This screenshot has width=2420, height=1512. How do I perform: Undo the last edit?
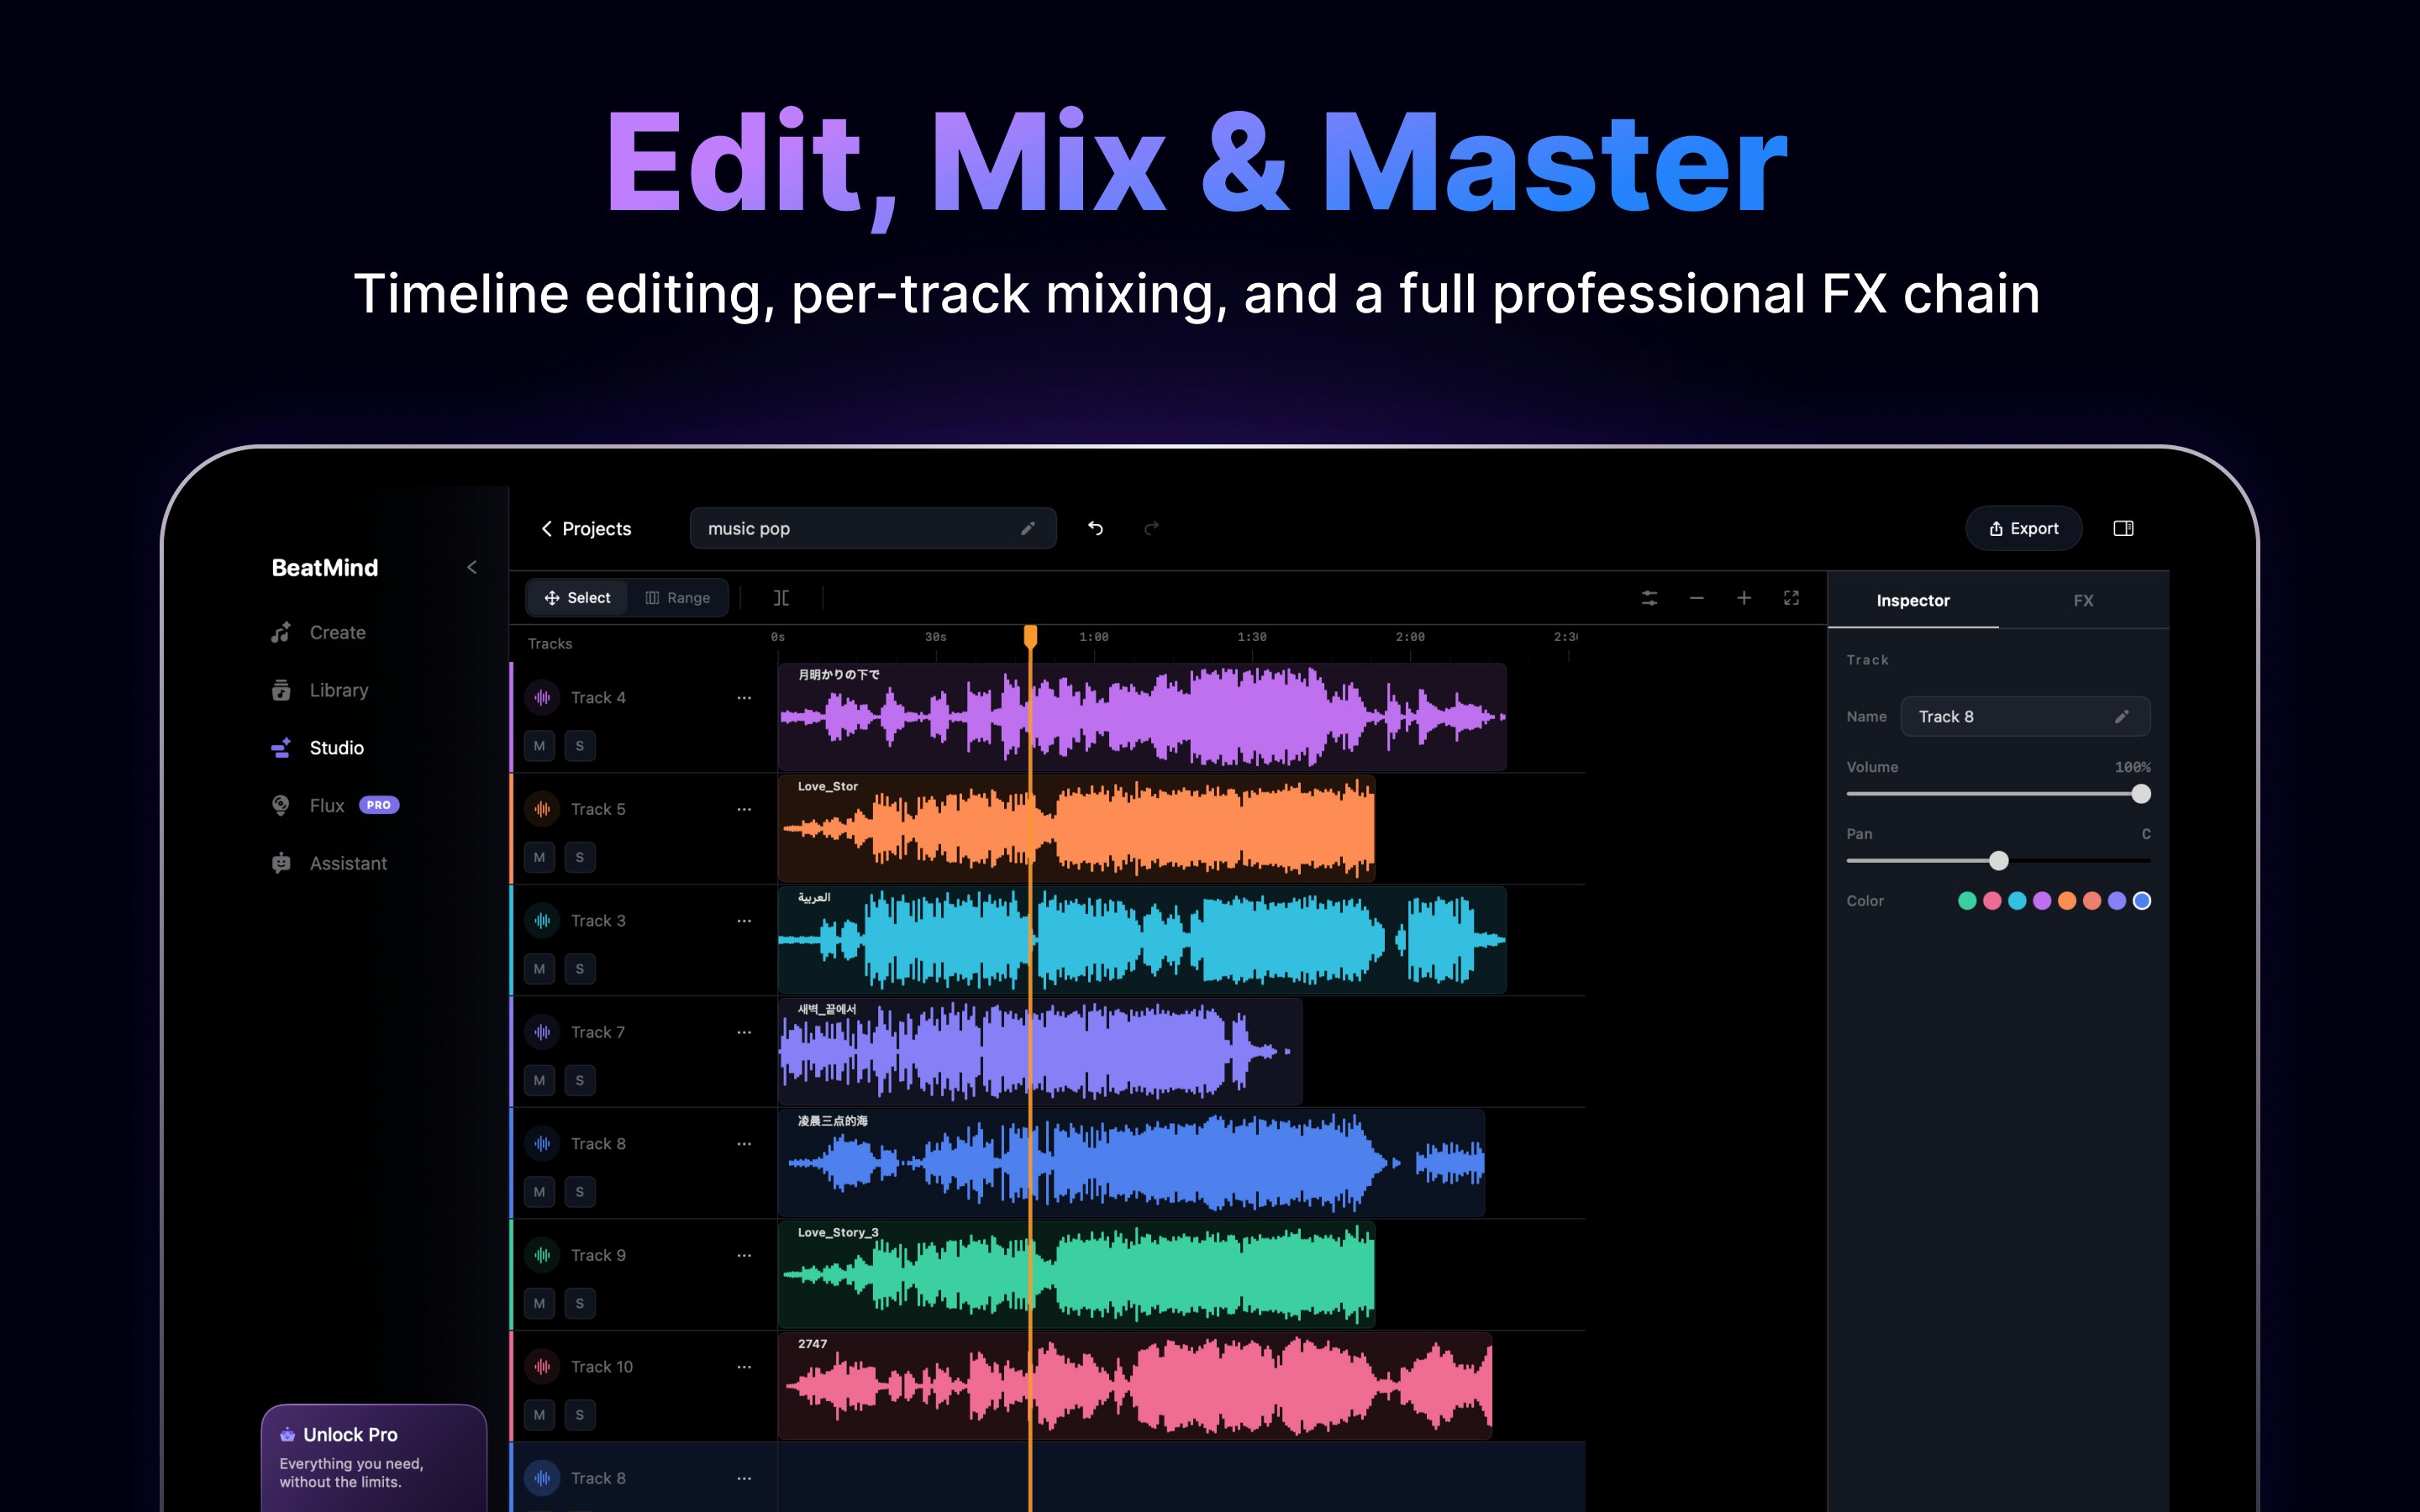pyautogui.click(x=1095, y=528)
